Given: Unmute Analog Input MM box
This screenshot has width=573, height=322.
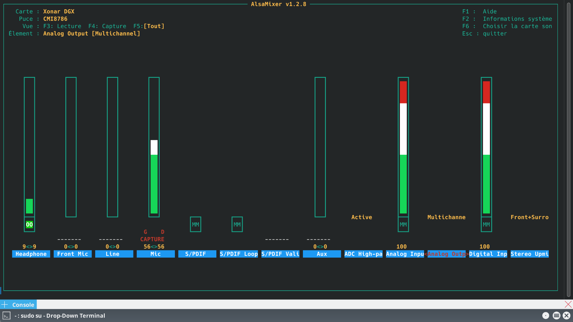Looking at the screenshot, I should pyautogui.click(x=403, y=225).
